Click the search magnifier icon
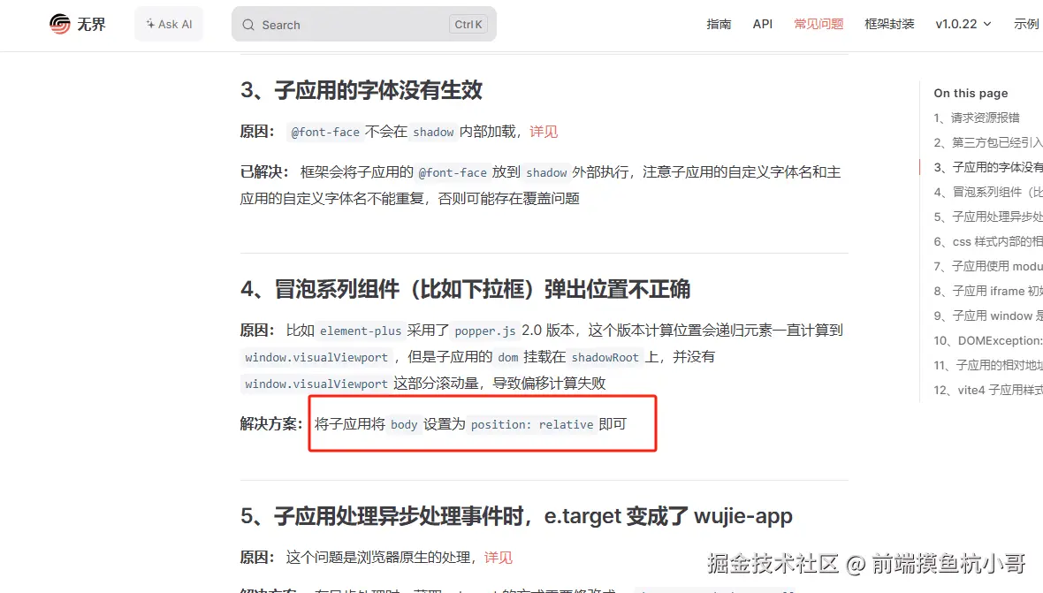This screenshot has height=593, width=1043. tap(248, 25)
